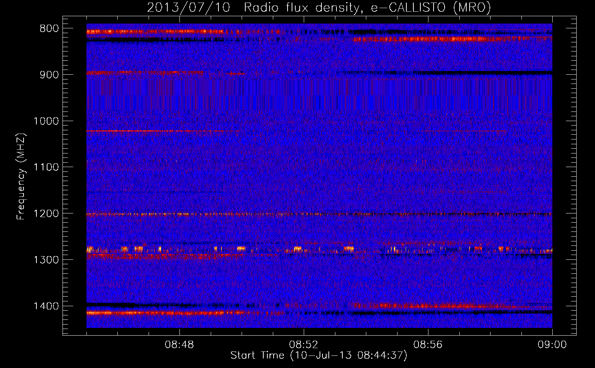This screenshot has height=368, width=595.
Task: Click the 'Frequency (MHZ)' y-axis label
Action: click(x=21, y=177)
